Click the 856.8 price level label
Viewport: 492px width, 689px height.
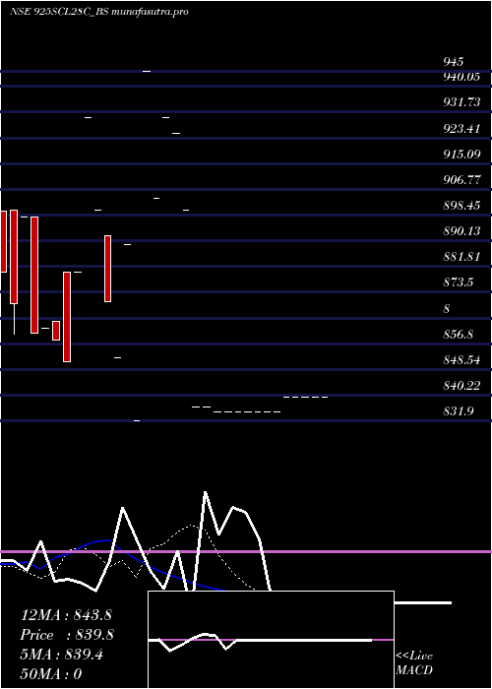click(x=459, y=335)
